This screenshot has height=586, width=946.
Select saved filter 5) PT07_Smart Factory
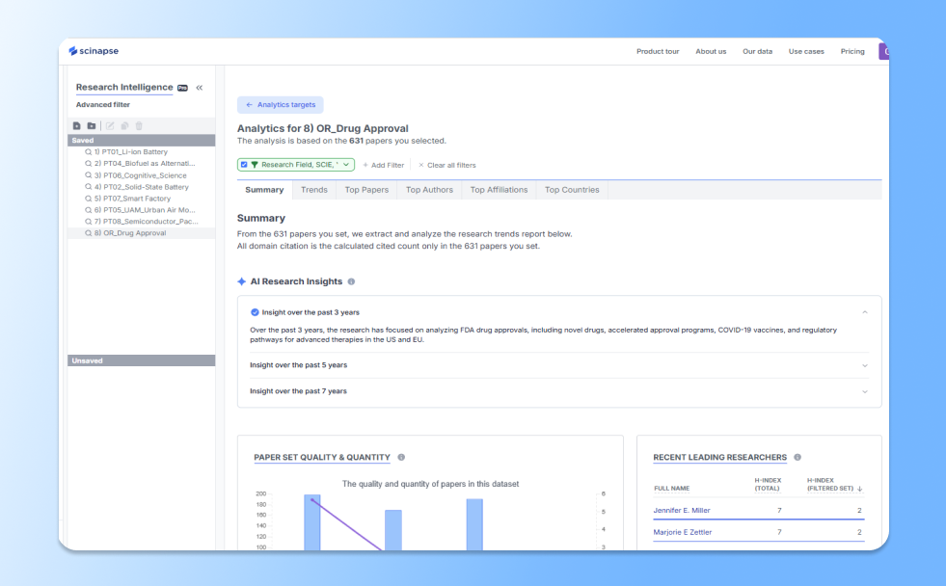(x=141, y=199)
